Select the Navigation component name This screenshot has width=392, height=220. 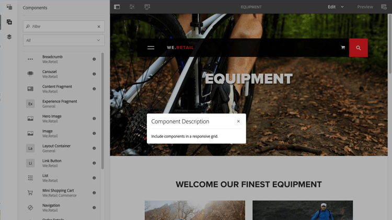coord(51,205)
